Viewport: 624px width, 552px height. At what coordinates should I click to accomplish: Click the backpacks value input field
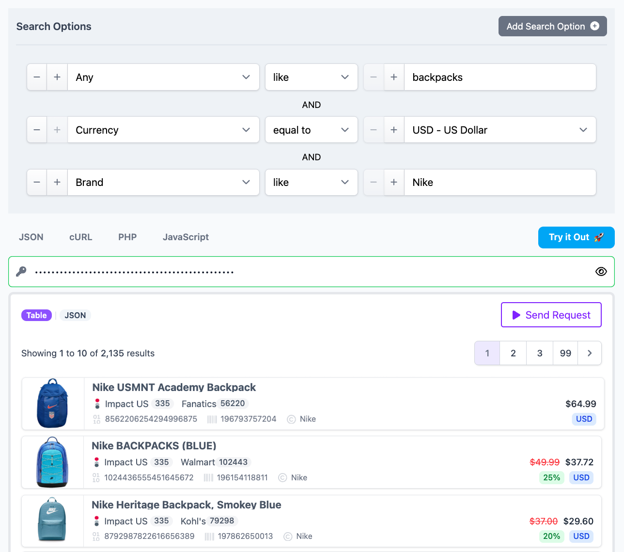[x=500, y=77]
